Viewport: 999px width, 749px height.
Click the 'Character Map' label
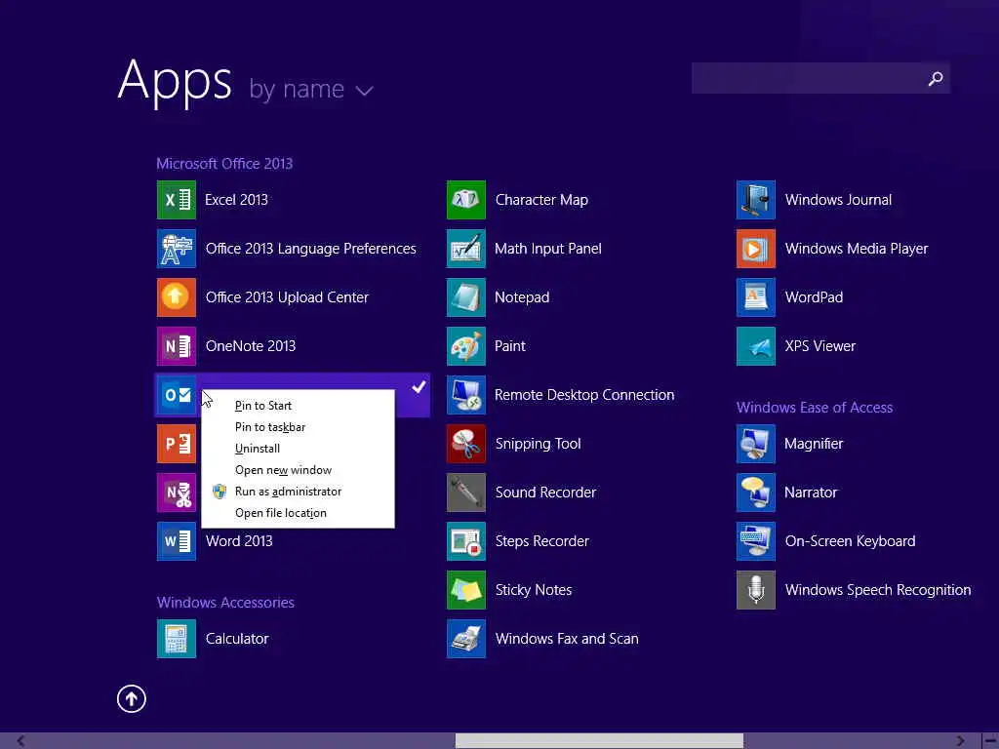point(541,200)
